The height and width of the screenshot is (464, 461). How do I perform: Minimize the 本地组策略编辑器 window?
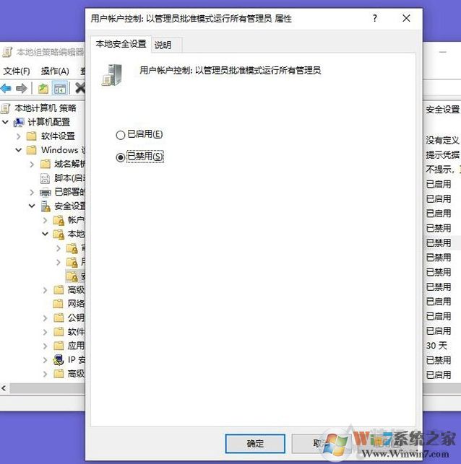443,52
